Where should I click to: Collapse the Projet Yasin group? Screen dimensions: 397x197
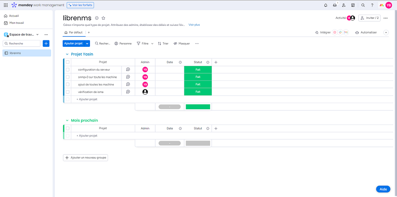click(67, 54)
